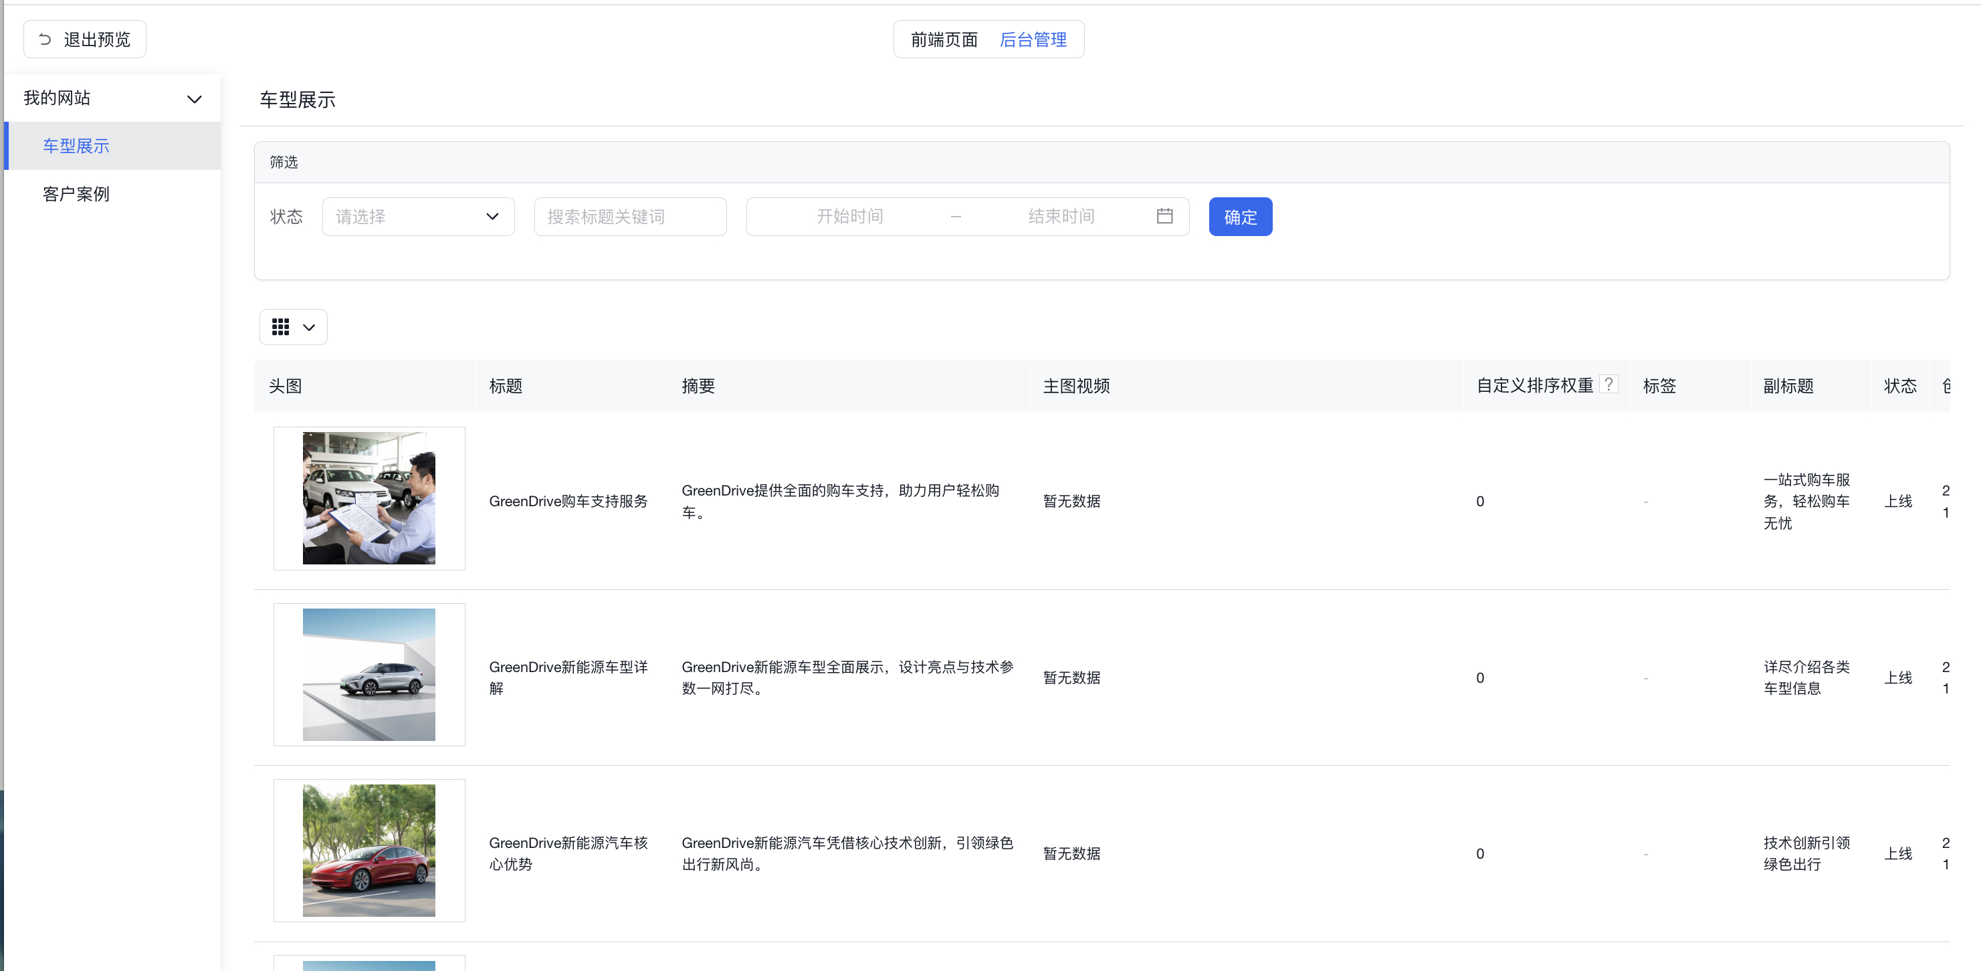The width and height of the screenshot is (1981, 971).
Task: Open the 状态 请选择 dropdown
Action: pos(417,217)
